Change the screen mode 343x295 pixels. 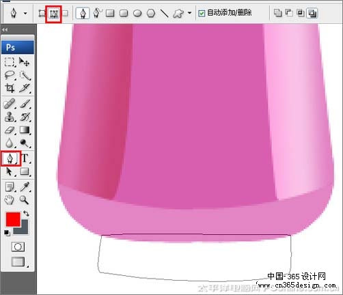[18, 262]
